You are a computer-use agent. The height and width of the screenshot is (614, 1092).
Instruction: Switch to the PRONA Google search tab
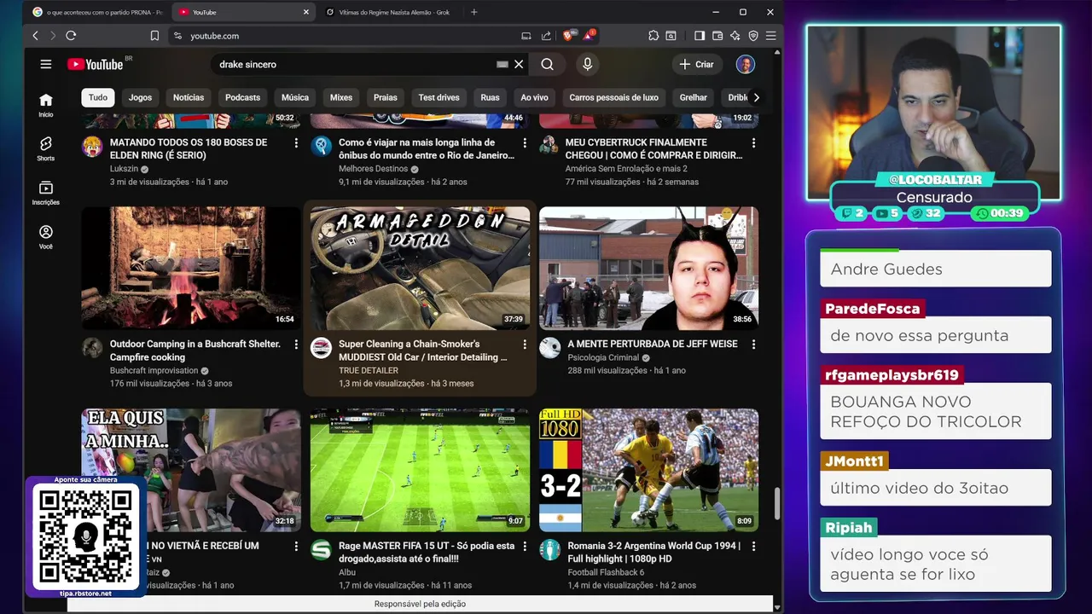(96, 12)
